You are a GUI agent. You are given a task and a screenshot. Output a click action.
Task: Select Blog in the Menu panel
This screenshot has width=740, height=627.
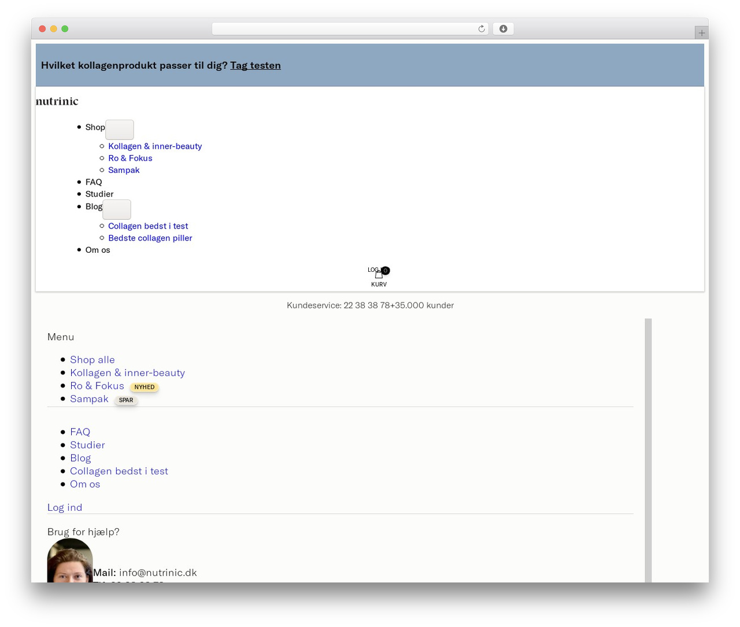80,458
